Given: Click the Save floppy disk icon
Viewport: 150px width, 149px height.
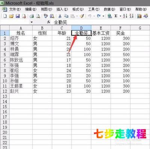Looking at the screenshot, I should tap(18, 16).
